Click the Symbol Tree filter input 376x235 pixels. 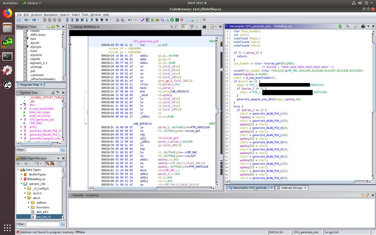coord(43,150)
